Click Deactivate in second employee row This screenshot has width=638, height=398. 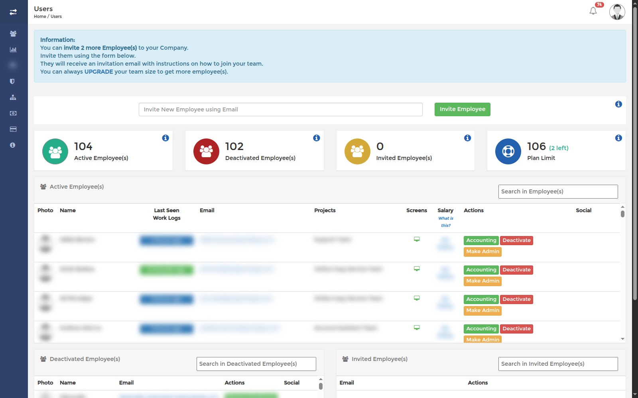(x=516, y=270)
